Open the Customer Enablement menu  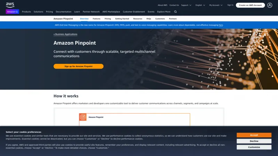pyautogui.click(x=134, y=12)
